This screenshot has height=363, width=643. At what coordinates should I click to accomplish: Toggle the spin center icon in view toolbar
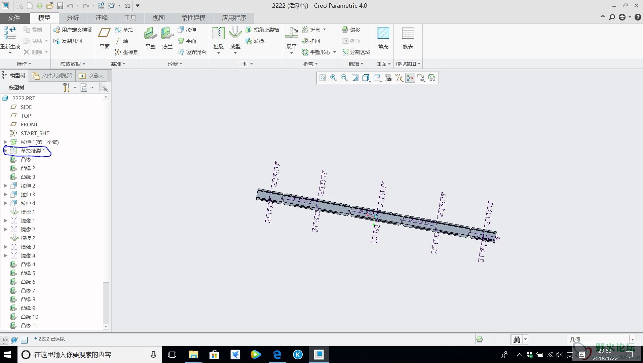410,78
